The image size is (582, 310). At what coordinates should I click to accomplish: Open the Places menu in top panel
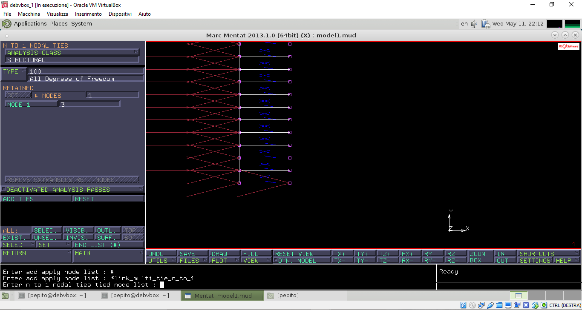point(59,24)
